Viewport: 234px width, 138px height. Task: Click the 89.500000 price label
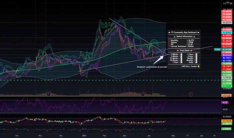coord(227,30)
